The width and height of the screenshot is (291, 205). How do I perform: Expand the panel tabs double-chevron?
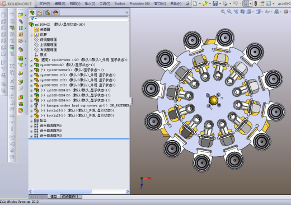click(x=127, y=12)
